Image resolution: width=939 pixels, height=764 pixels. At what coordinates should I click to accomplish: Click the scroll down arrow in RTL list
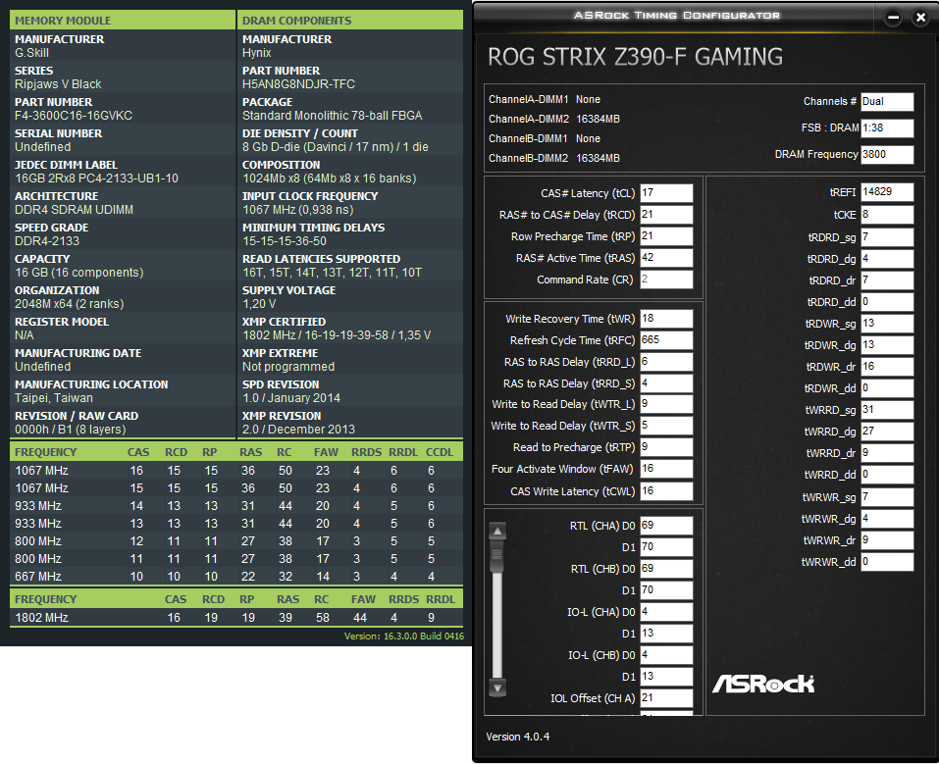[x=497, y=688]
